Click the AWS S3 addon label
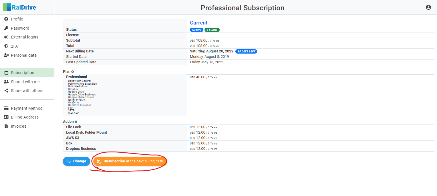 (x=73, y=138)
